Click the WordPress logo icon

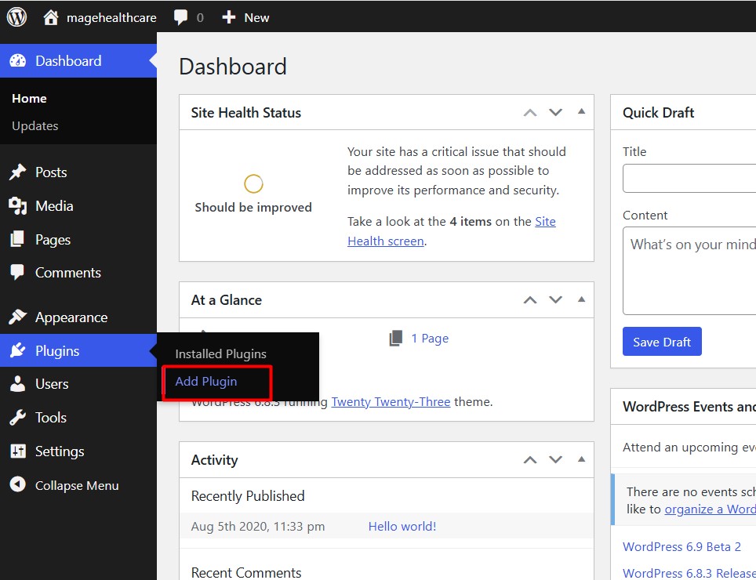tap(16, 16)
